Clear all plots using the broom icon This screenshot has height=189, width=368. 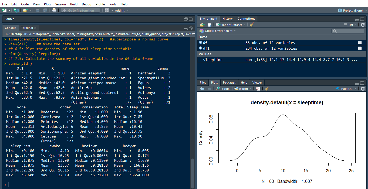click(267, 89)
